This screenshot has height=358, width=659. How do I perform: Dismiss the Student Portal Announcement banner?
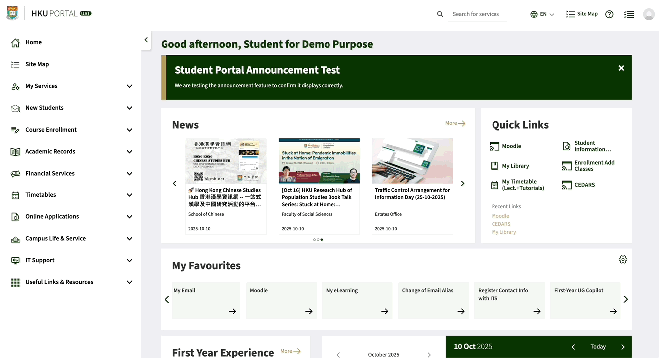coord(621,68)
